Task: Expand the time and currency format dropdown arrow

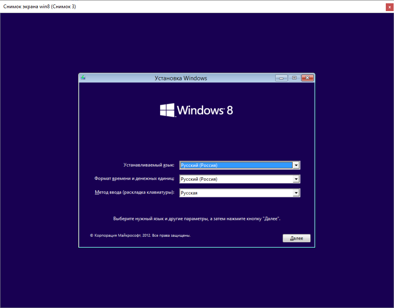Action: (x=296, y=179)
